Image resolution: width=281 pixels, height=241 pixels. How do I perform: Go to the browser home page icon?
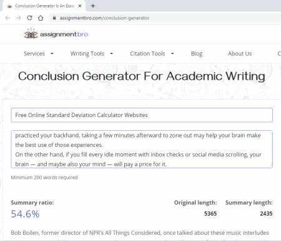pyautogui.click(x=41, y=18)
